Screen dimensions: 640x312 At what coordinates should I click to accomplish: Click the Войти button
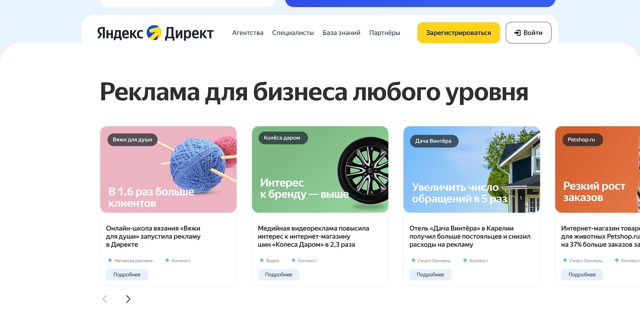(x=528, y=33)
